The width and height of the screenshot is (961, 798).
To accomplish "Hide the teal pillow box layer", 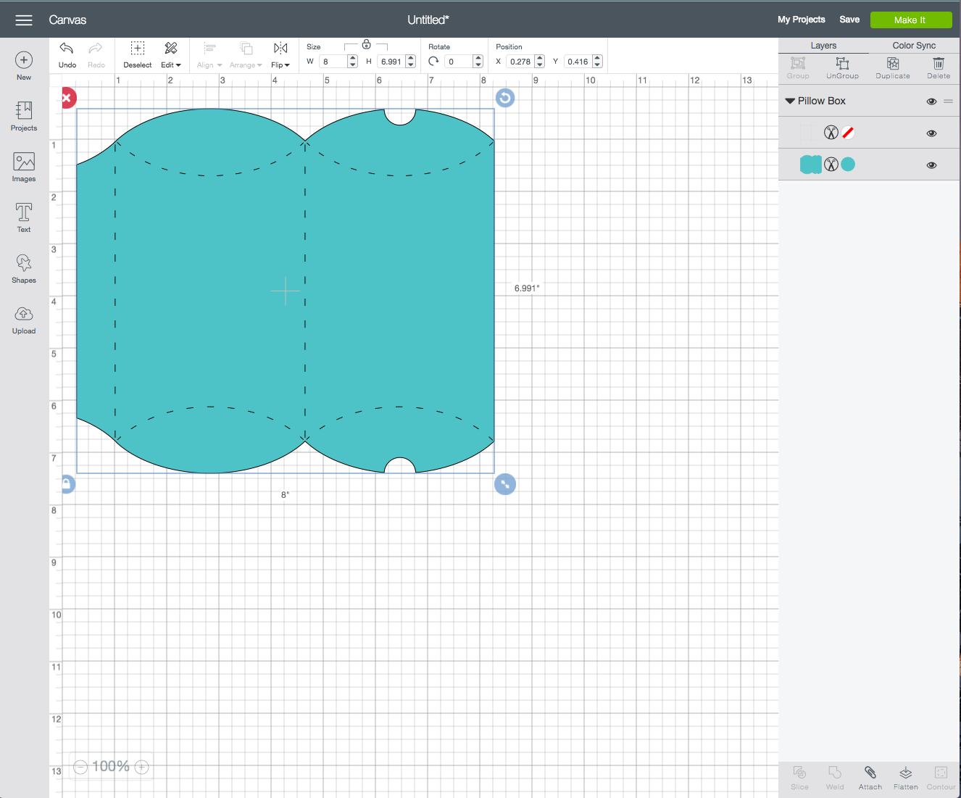I will coord(931,165).
